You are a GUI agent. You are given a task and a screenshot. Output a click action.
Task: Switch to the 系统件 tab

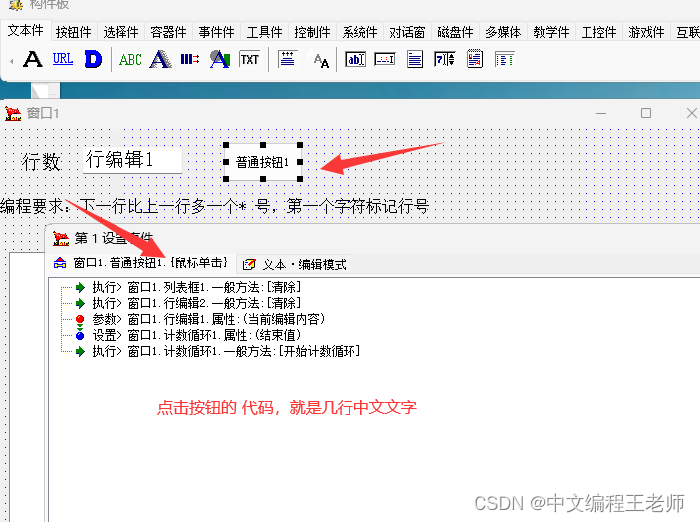point(359,32)
